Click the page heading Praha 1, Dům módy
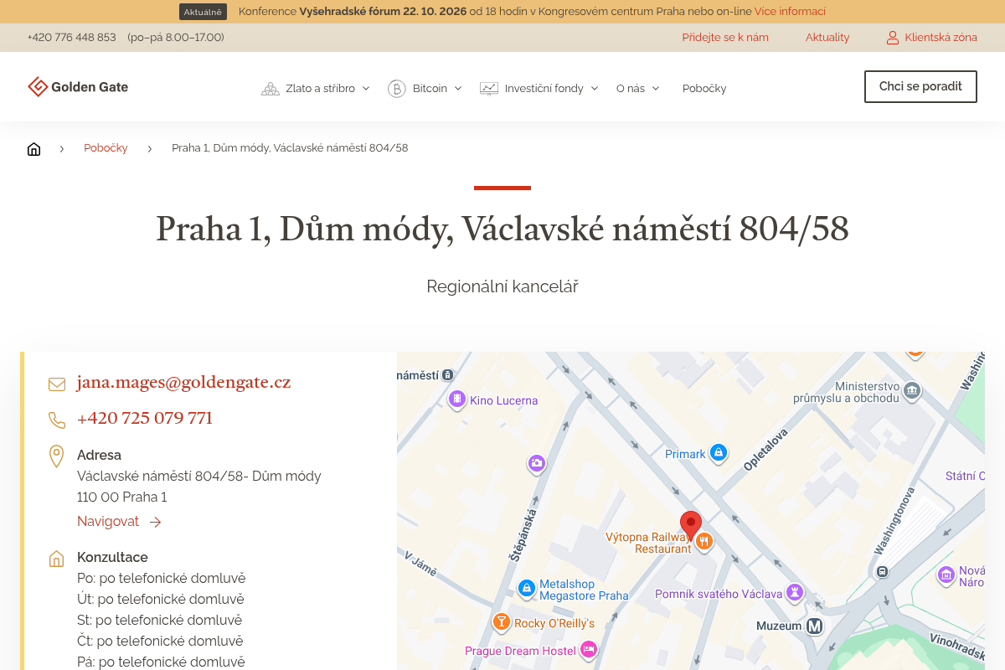 502,229
